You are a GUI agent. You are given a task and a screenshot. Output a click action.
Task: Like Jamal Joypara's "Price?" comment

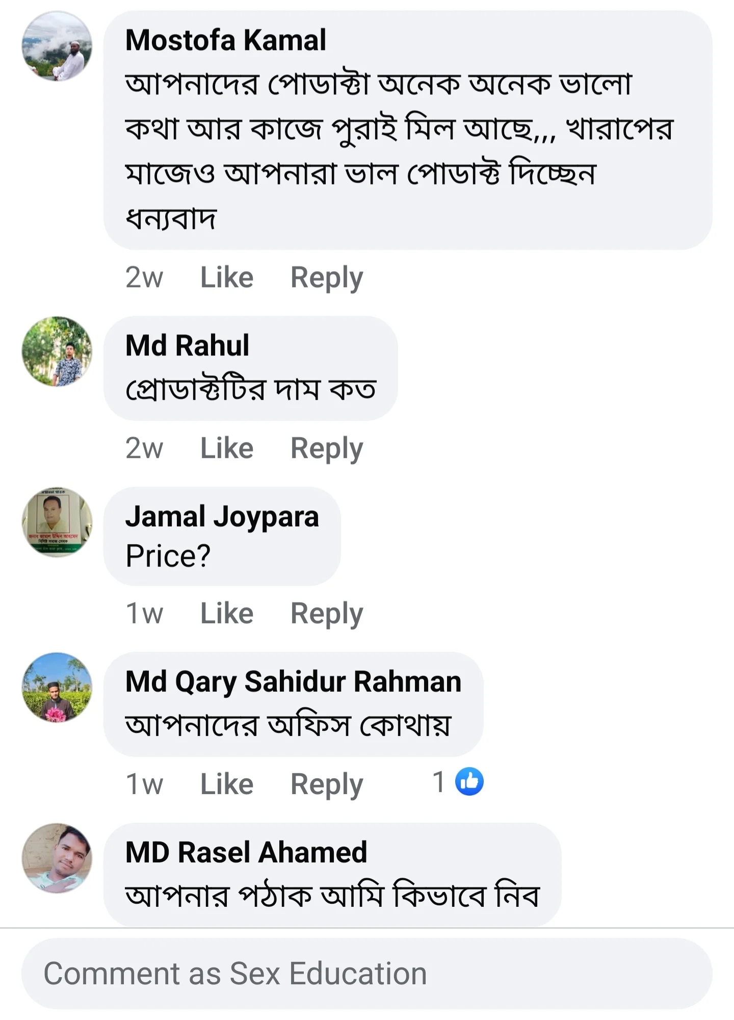tap(226, 613)
